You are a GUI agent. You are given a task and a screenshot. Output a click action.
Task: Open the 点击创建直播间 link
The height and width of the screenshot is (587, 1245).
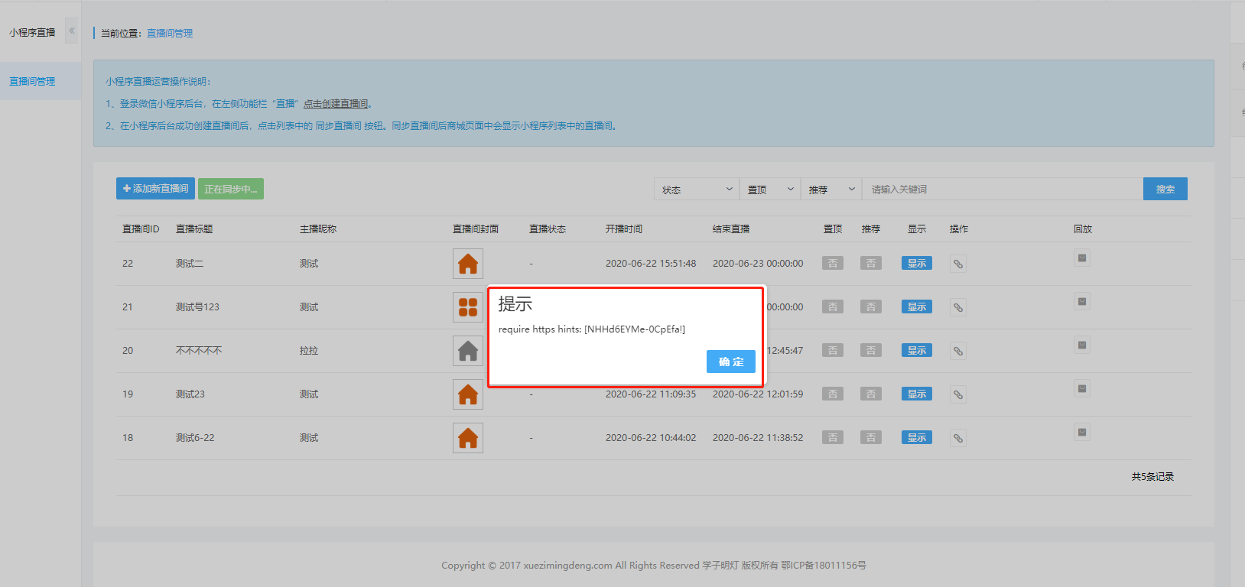[x=337, y=104]
